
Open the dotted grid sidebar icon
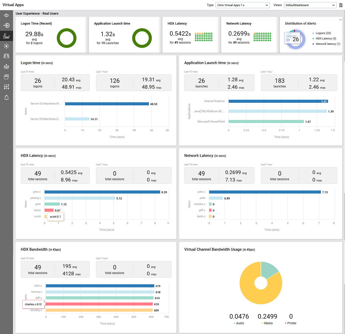tap(6, 87)
